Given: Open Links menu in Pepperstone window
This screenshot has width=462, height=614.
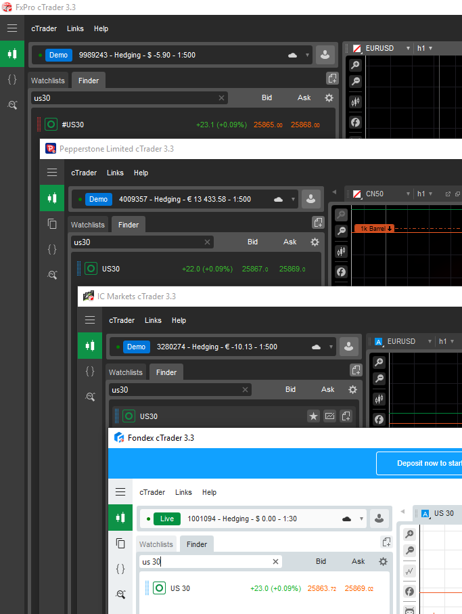Looking at the screenshot, I should click(x=115, y=173).
